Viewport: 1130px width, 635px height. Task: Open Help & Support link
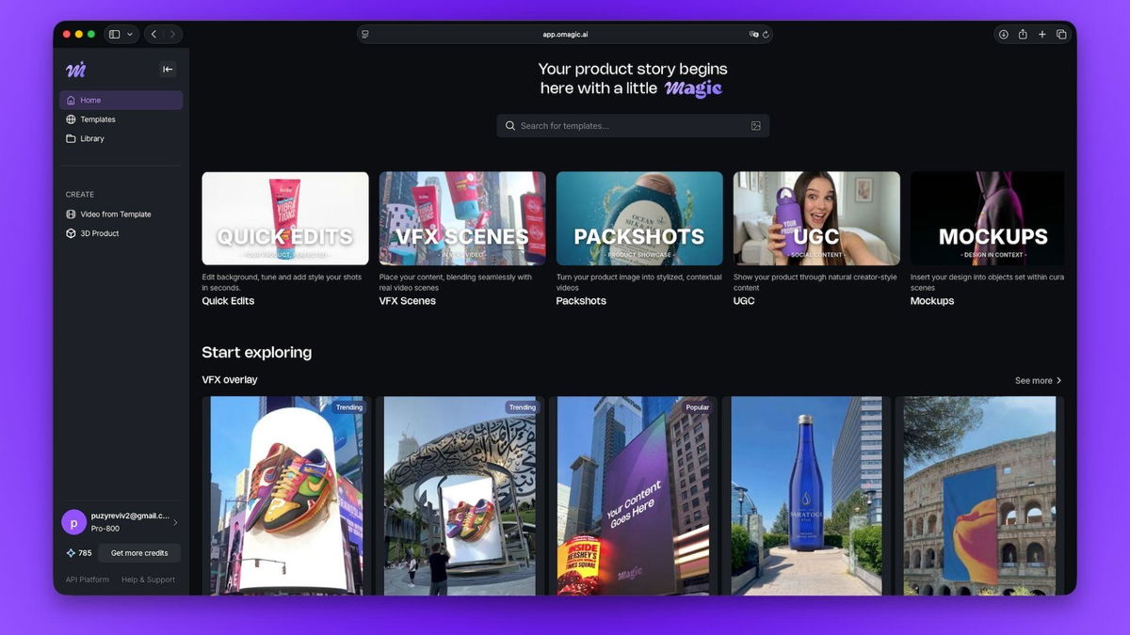[148, 579]
